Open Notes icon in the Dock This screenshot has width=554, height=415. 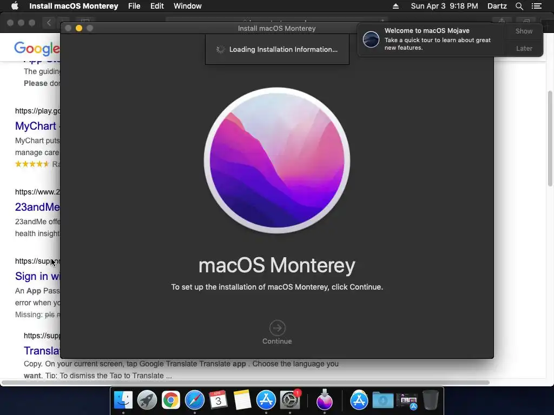click(x=242, y=400)
